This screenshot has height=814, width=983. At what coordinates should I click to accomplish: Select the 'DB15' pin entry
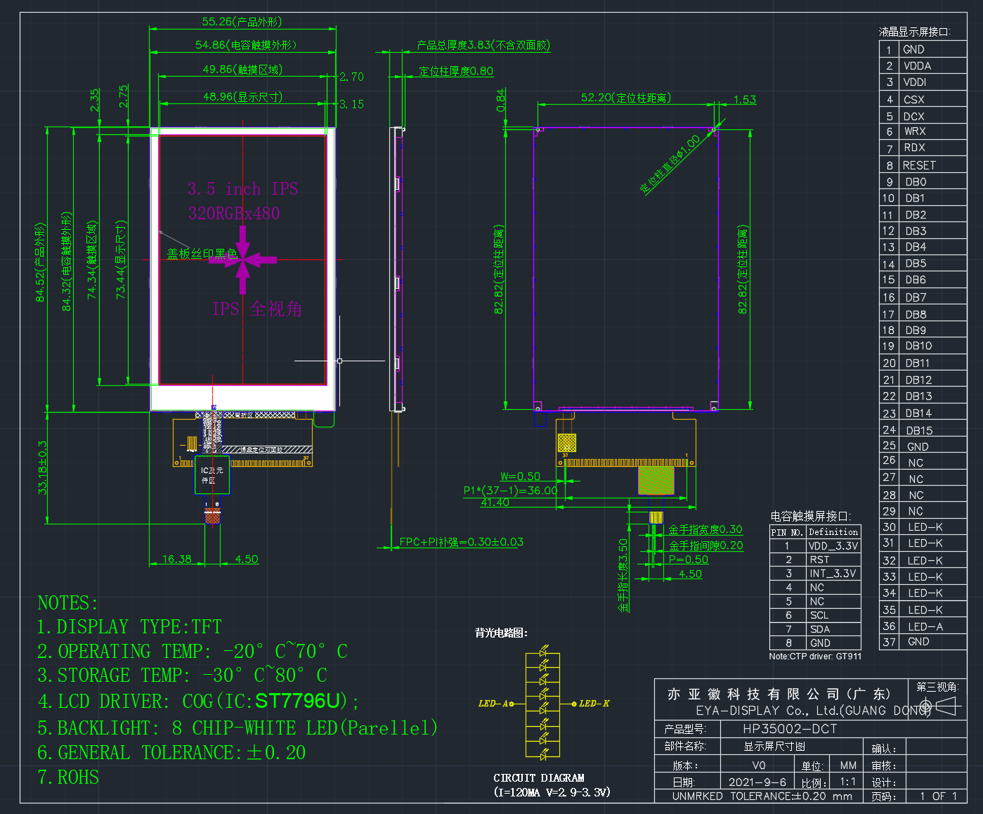click(919, 431)
